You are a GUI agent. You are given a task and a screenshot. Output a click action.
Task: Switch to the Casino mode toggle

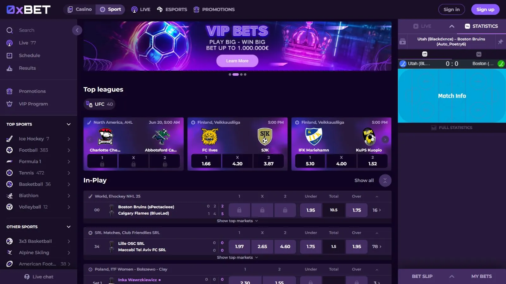point(80,9)
